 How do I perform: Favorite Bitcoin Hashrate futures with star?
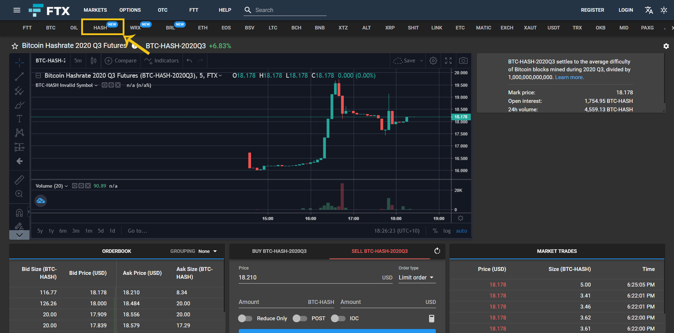click(15, 46)
